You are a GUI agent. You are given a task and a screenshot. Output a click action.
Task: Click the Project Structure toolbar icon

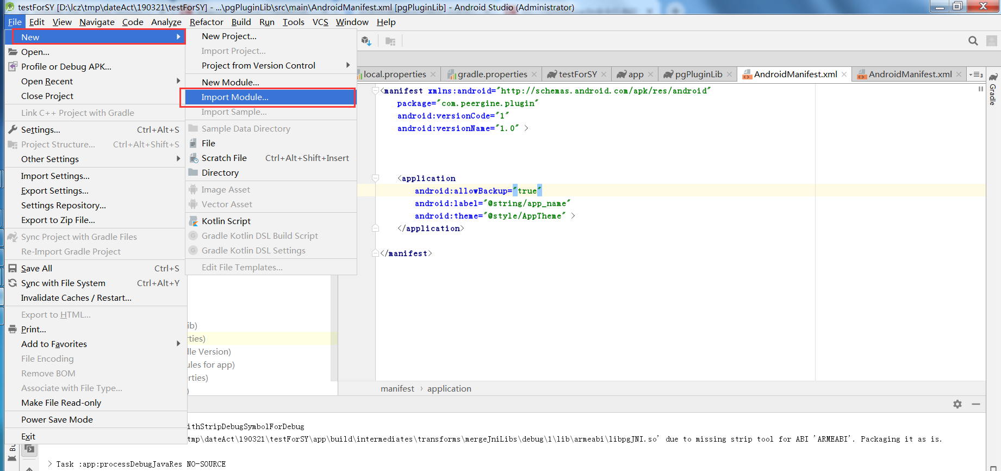tap(390, 41)
